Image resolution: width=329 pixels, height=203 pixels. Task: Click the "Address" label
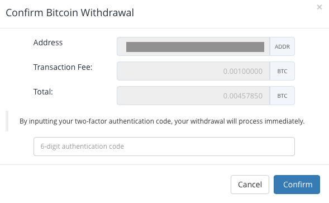[48, 43]
